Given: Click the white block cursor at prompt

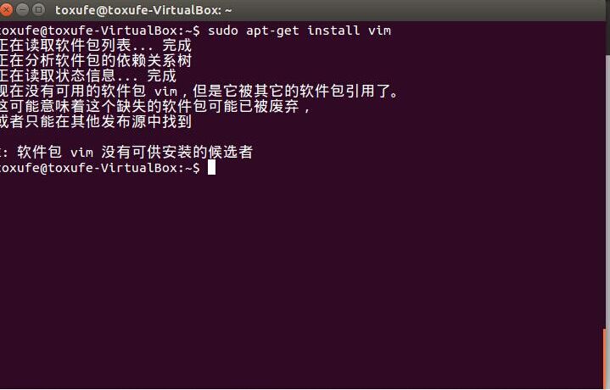Looking at the screenshot, I should coord(211,168).
